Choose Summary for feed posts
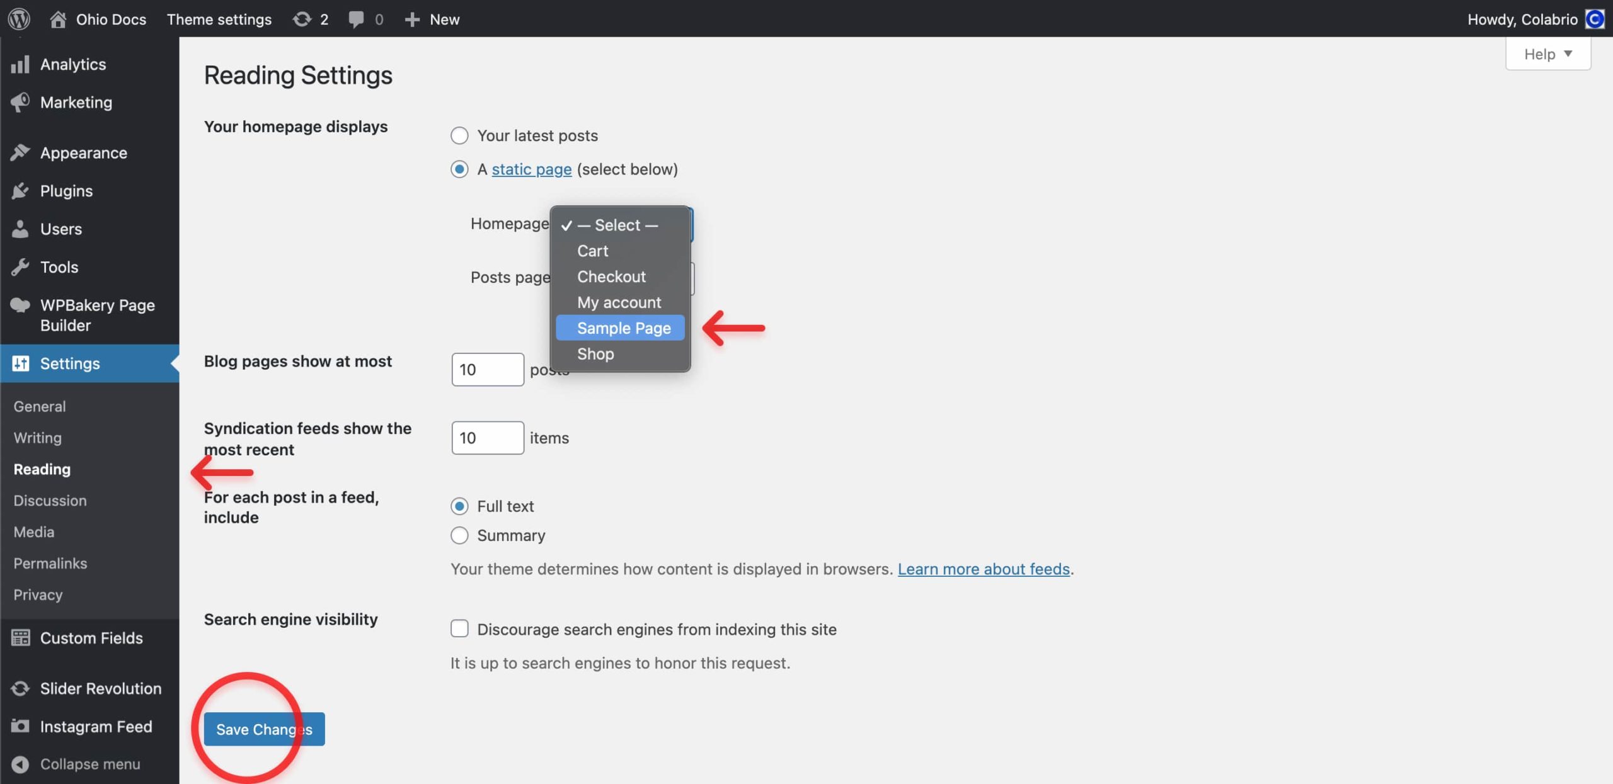 [x=459, y=535]
